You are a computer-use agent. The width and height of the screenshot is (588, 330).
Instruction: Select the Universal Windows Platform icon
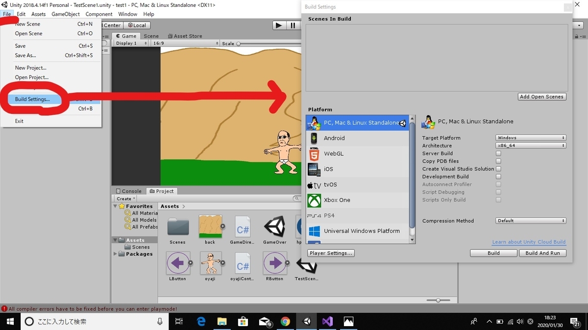[314, 231]
